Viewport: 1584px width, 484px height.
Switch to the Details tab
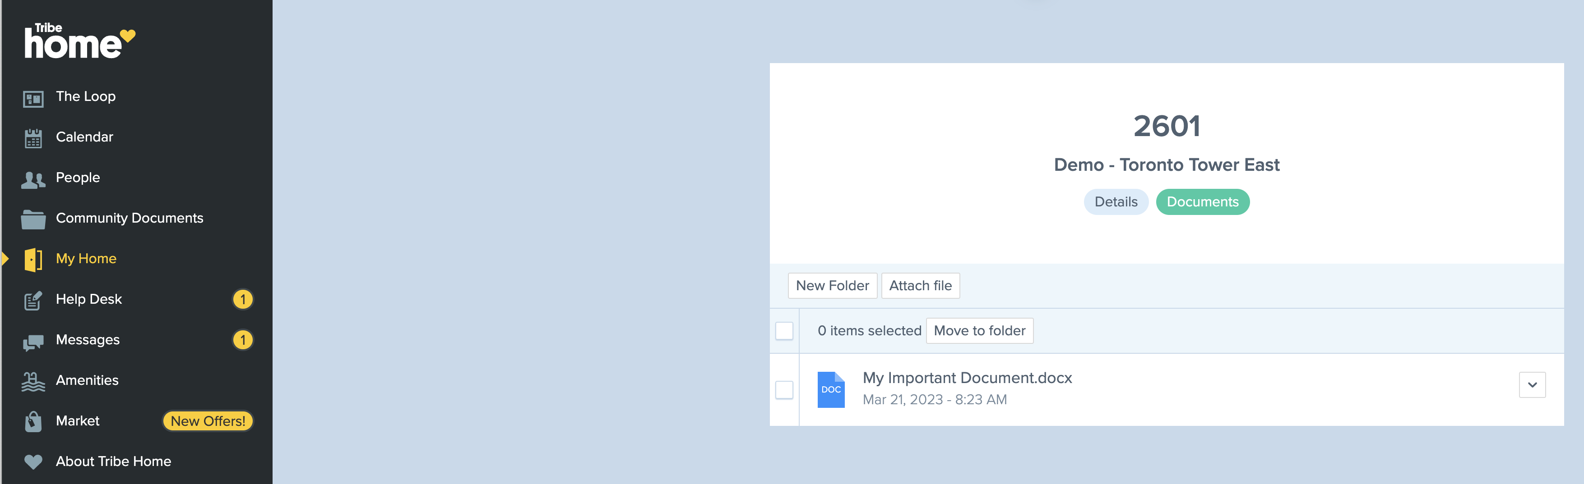point(1116,202)
